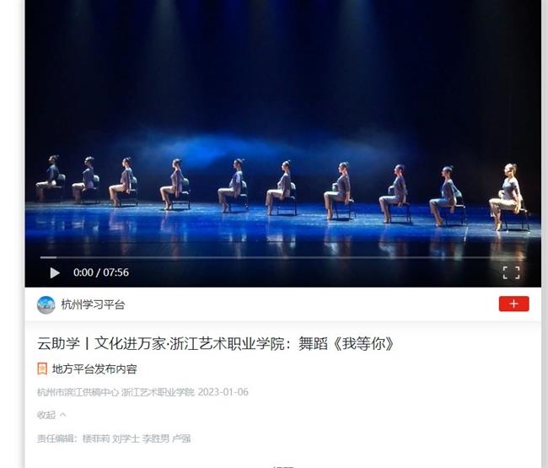Click the publish date 2023-01-06
This screenshot has width=548, height=468.
click(x=223, y=392)
